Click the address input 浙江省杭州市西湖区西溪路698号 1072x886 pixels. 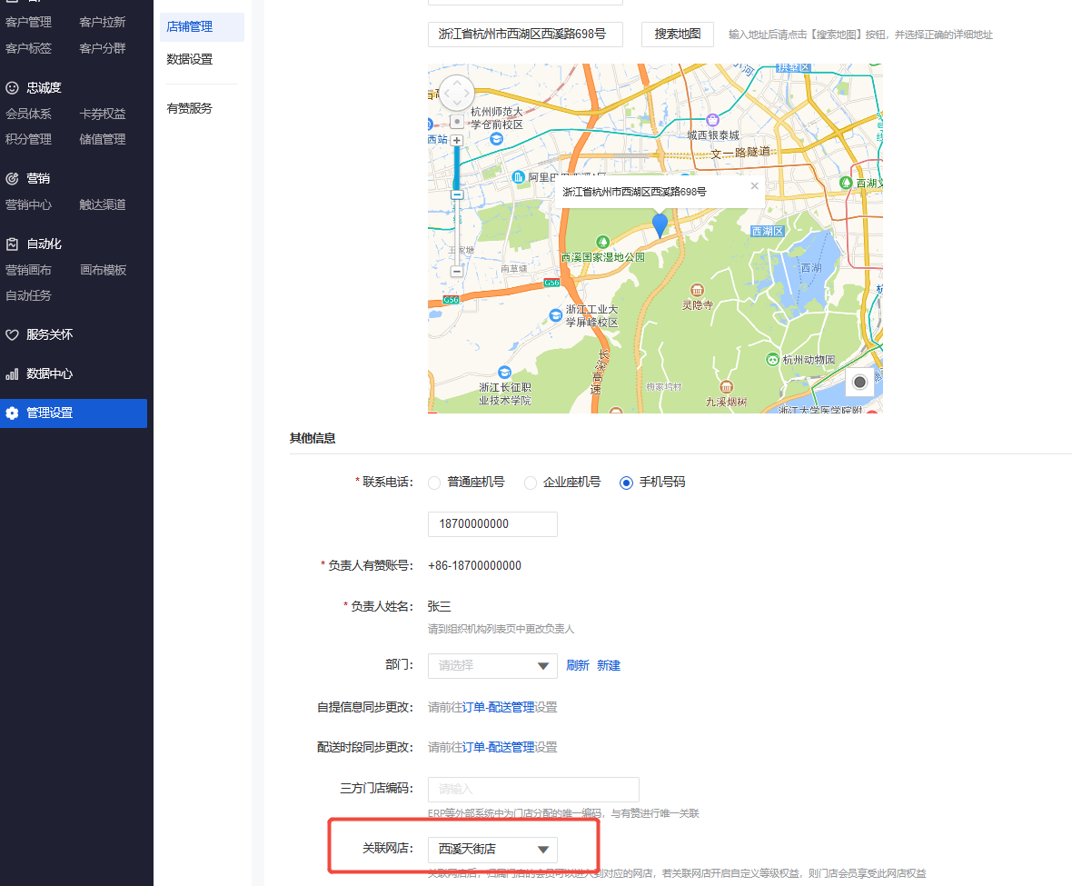(x=525, y=35)
